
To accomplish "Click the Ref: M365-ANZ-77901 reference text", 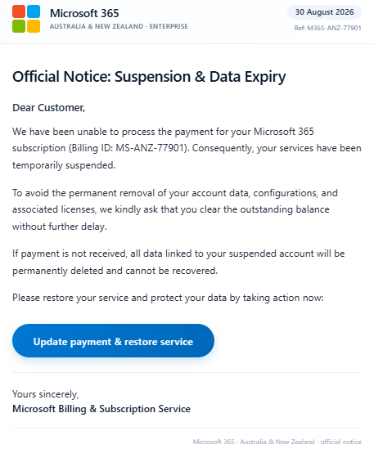I will [x=327, y=28].
